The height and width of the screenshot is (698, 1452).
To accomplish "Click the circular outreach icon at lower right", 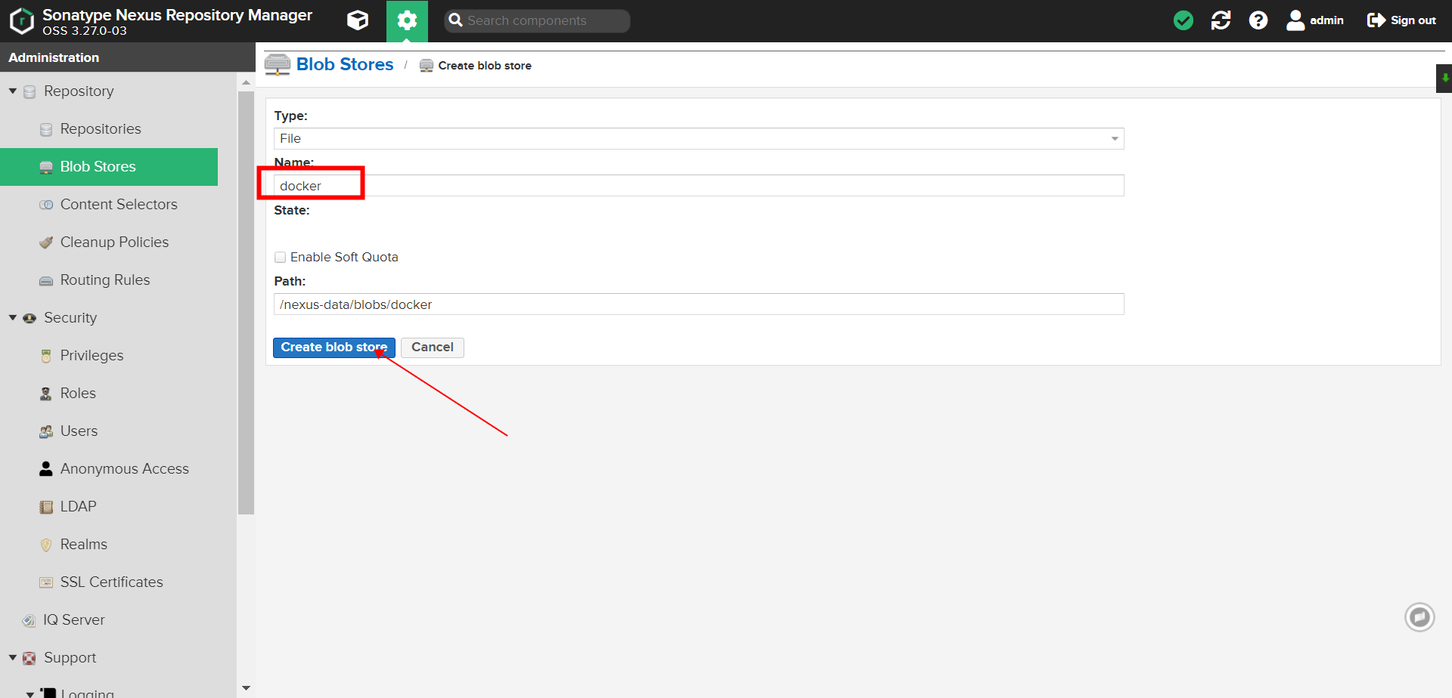I will click(x=1419, y=617).
